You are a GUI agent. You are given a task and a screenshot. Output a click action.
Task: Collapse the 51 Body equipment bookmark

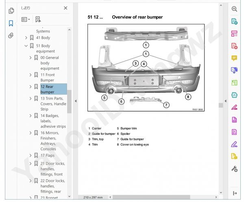pos(26,46)
